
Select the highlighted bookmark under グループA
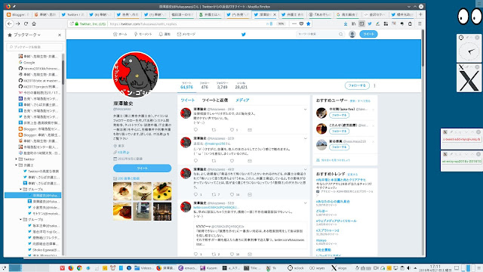[32, 195]
